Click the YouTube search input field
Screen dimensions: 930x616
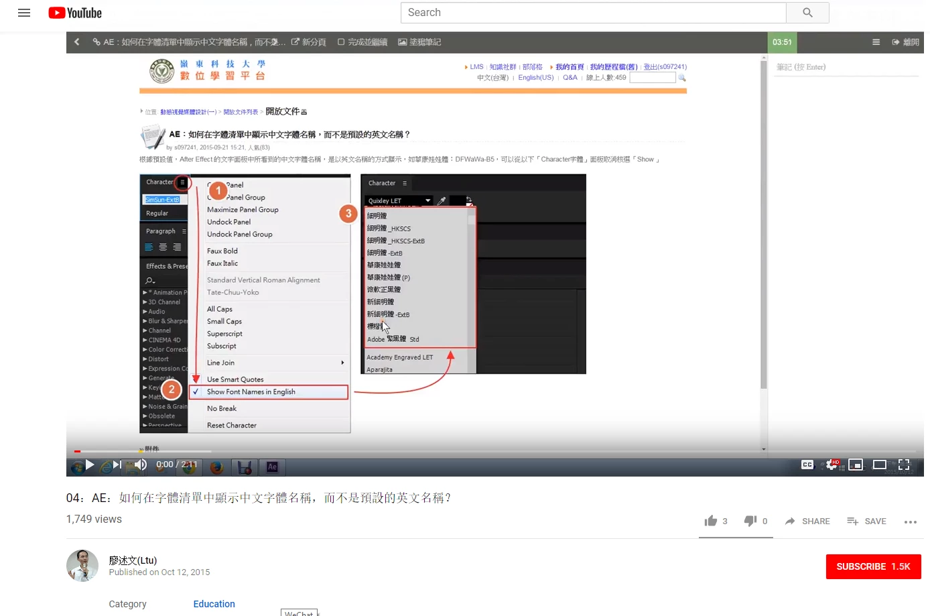click(593, 13)
